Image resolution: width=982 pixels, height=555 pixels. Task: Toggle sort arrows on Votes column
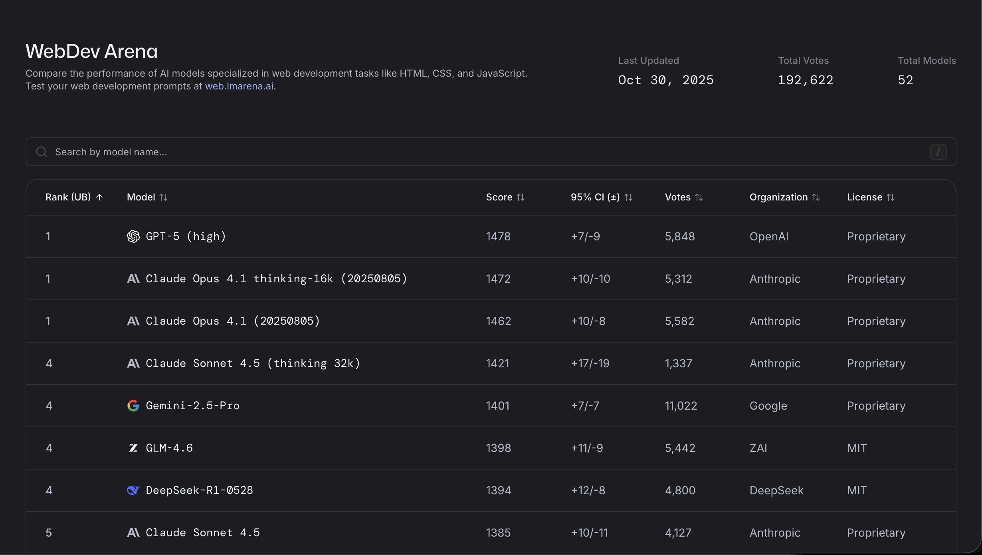tap(699, 197)
